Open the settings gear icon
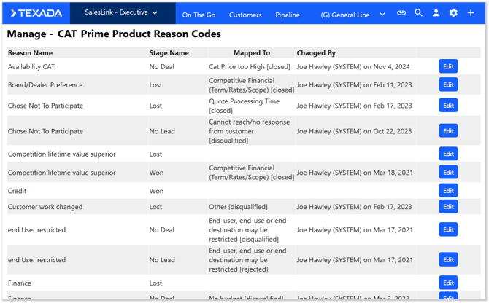 (x=453, y=13)
